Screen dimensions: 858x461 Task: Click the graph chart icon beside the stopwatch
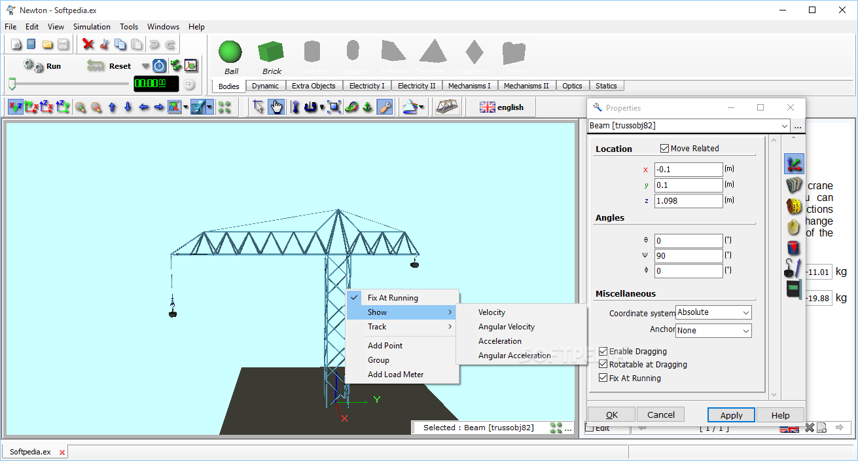click(190, 65)
